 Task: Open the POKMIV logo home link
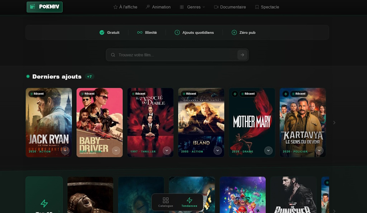[x=44, y=7]
